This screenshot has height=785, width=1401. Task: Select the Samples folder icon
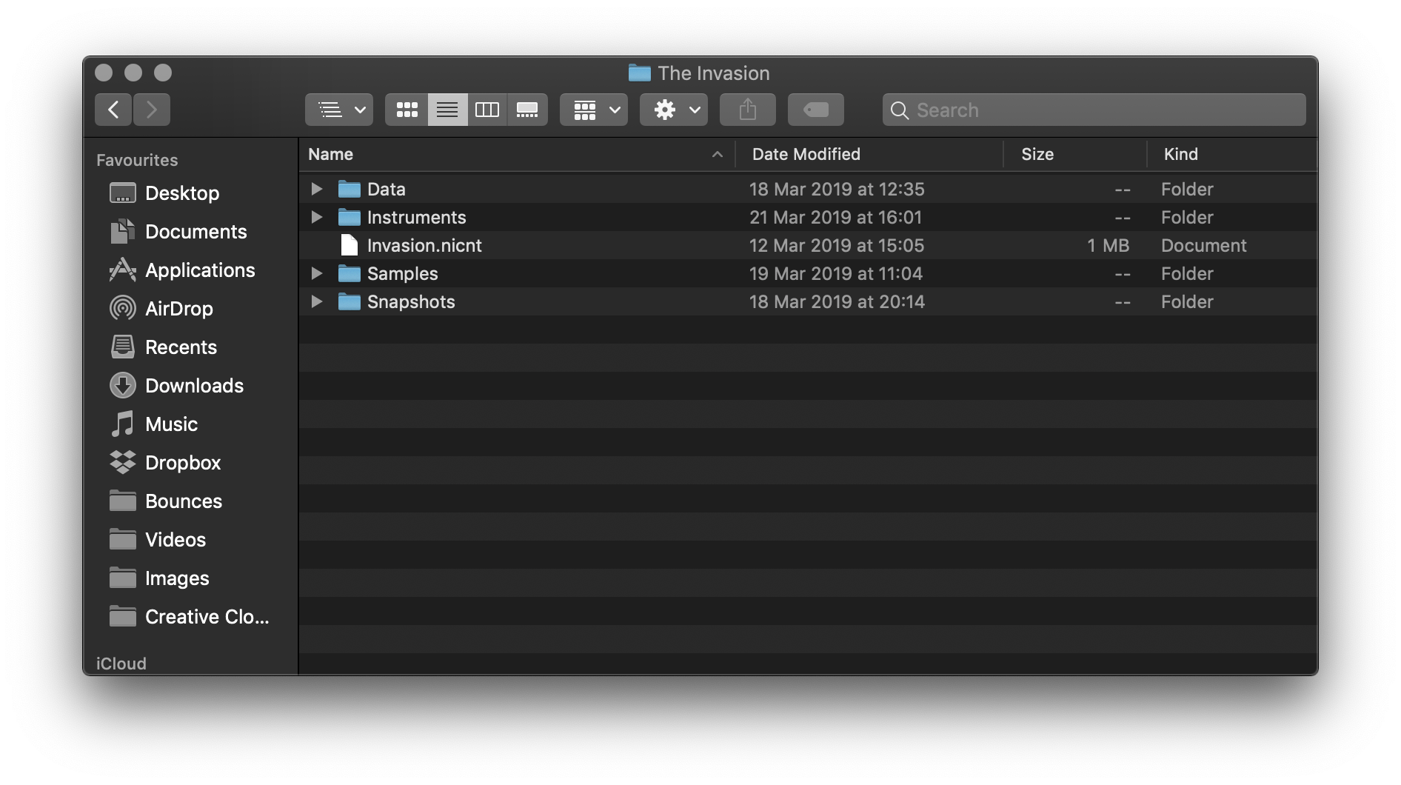point(349,273)
